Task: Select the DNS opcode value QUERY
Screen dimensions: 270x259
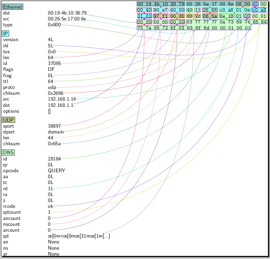Action: tap(57, 171)
